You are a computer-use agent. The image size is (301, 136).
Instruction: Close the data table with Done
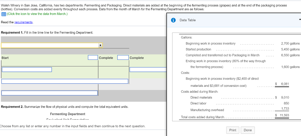248,130
